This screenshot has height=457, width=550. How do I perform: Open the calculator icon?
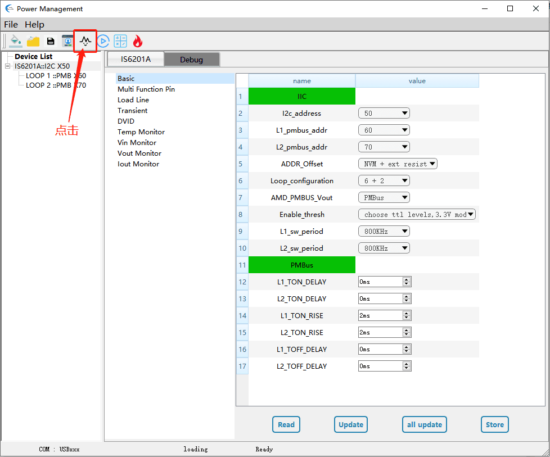pyautogui.click(x=120, y=41)
